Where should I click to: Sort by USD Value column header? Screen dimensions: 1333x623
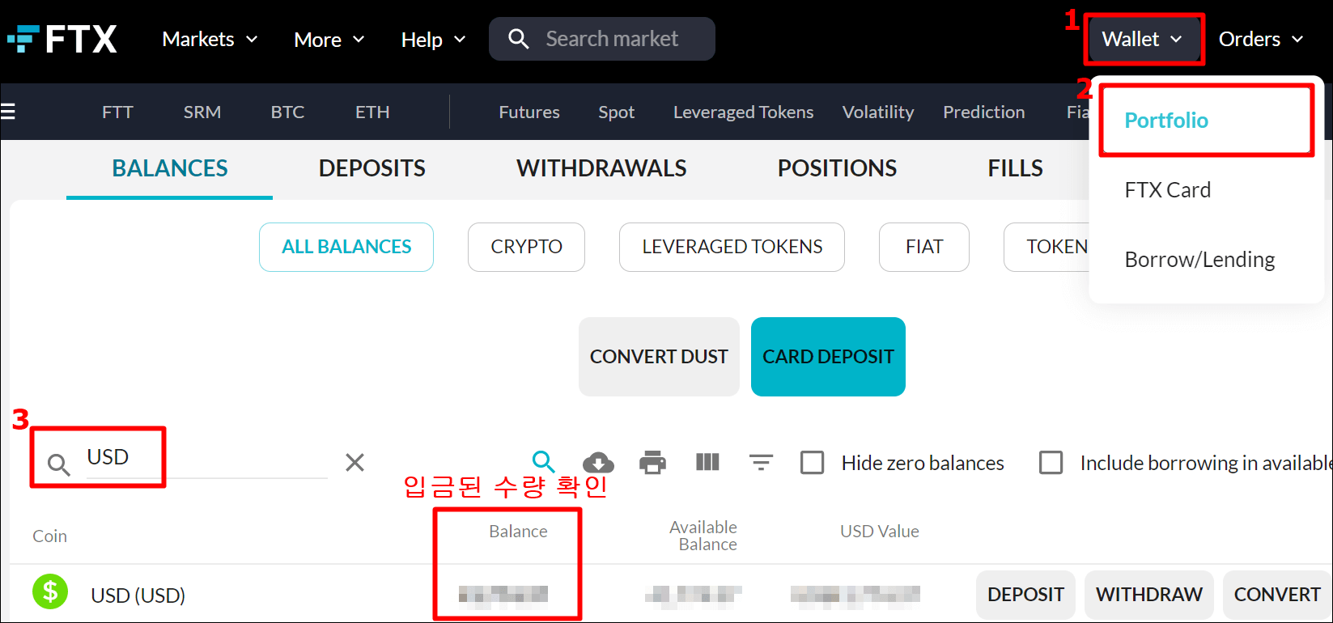point(880,532)
